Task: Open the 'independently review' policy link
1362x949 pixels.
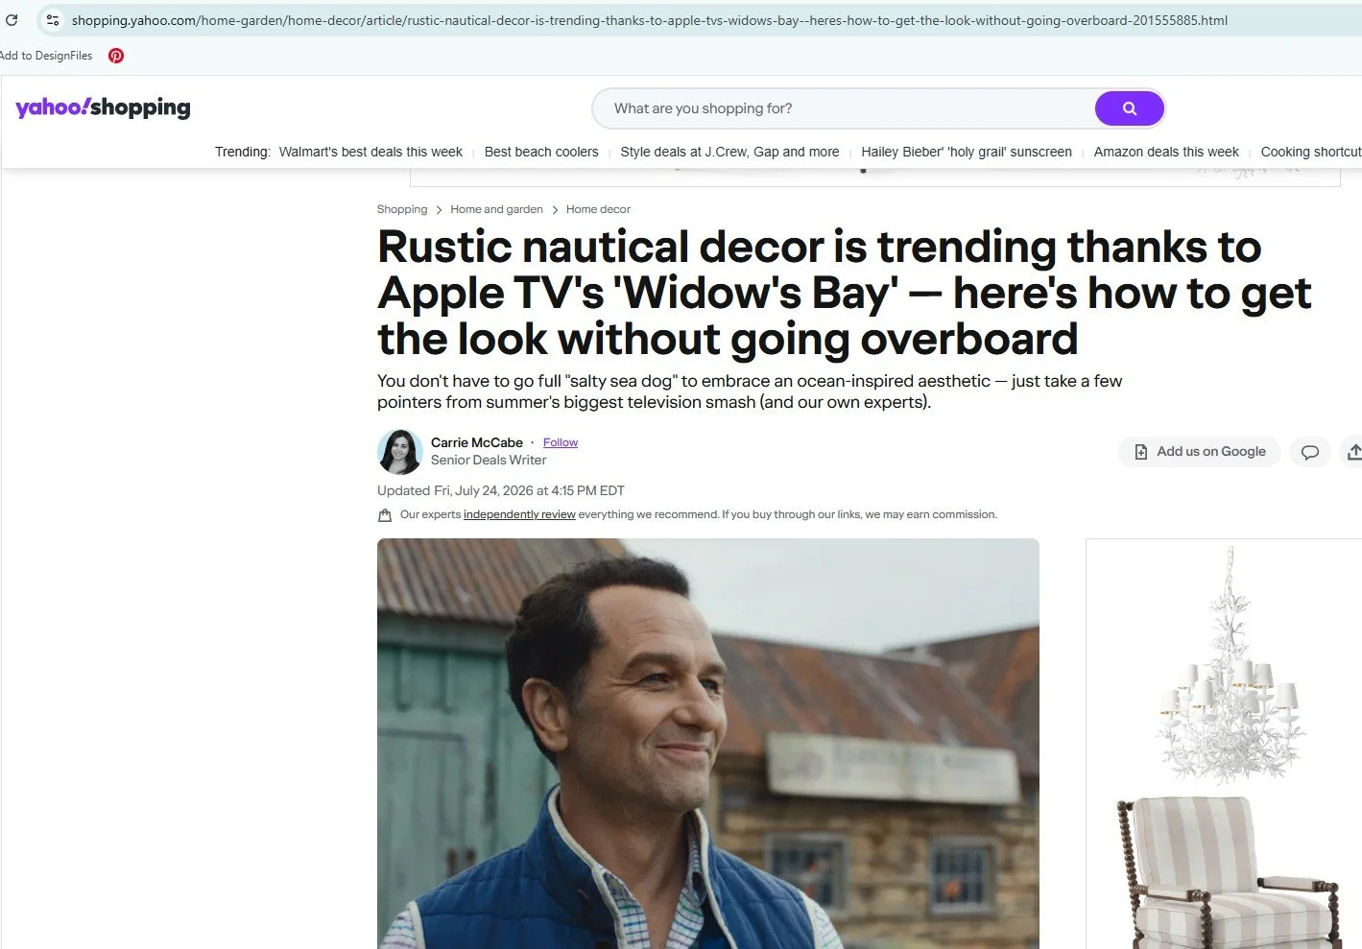Action: 519,514
